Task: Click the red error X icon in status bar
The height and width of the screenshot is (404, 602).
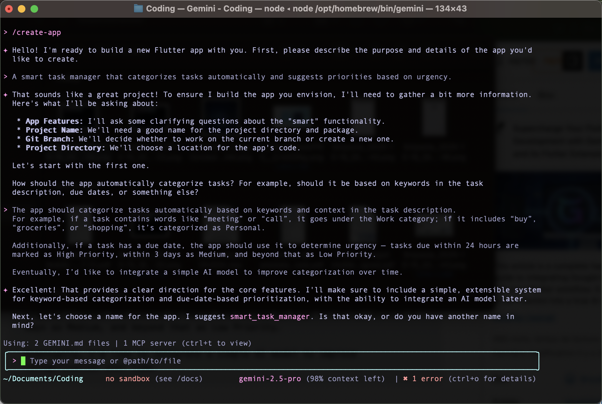Action: click(x=405, y=379)
